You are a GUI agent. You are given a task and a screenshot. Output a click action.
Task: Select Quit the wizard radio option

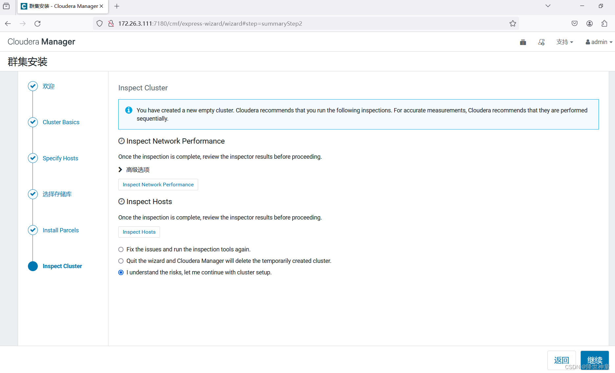point(121,261)
